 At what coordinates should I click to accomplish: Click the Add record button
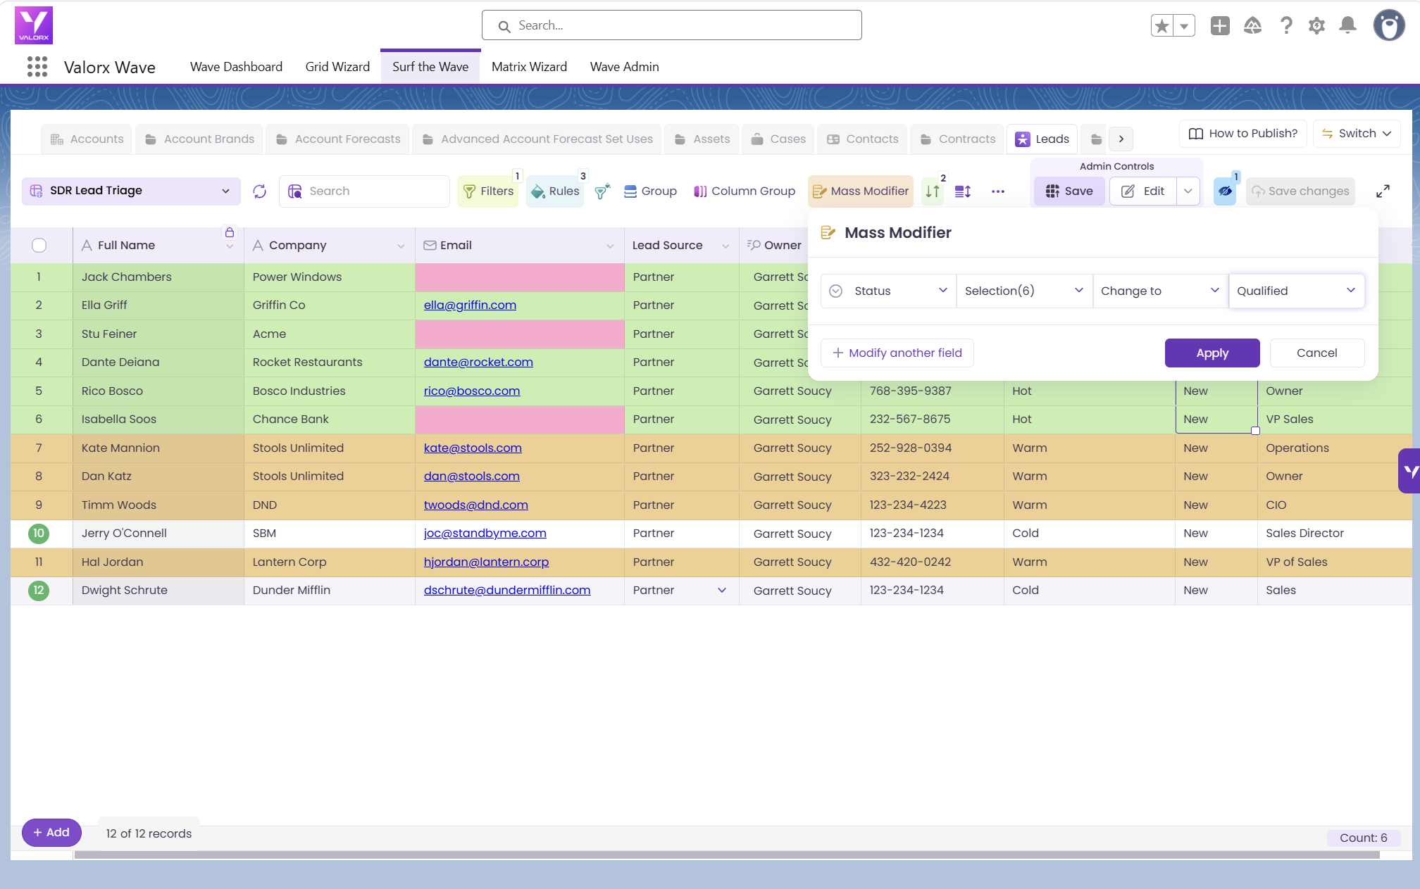point(51,833)
